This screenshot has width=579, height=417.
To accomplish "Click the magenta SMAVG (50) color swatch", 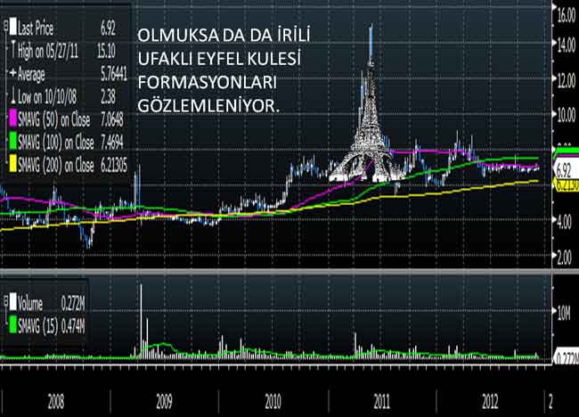I will [13, 119].
